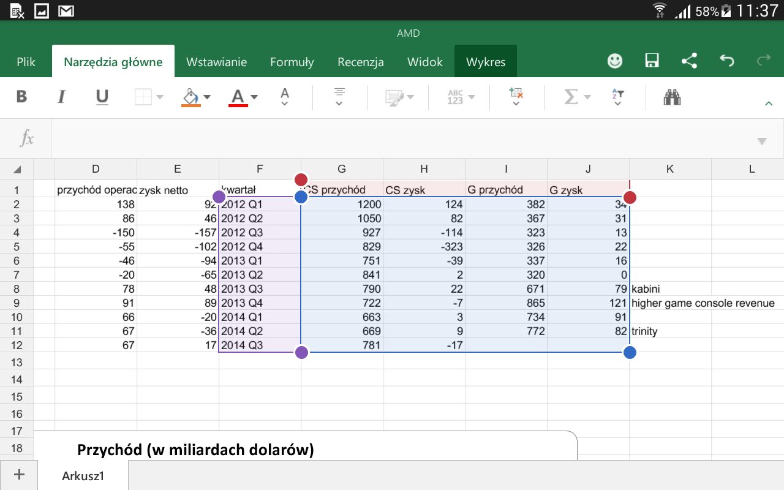Expand font color dropdown arrow
Viewport: 784px width, 490px height.
[254, 97]
